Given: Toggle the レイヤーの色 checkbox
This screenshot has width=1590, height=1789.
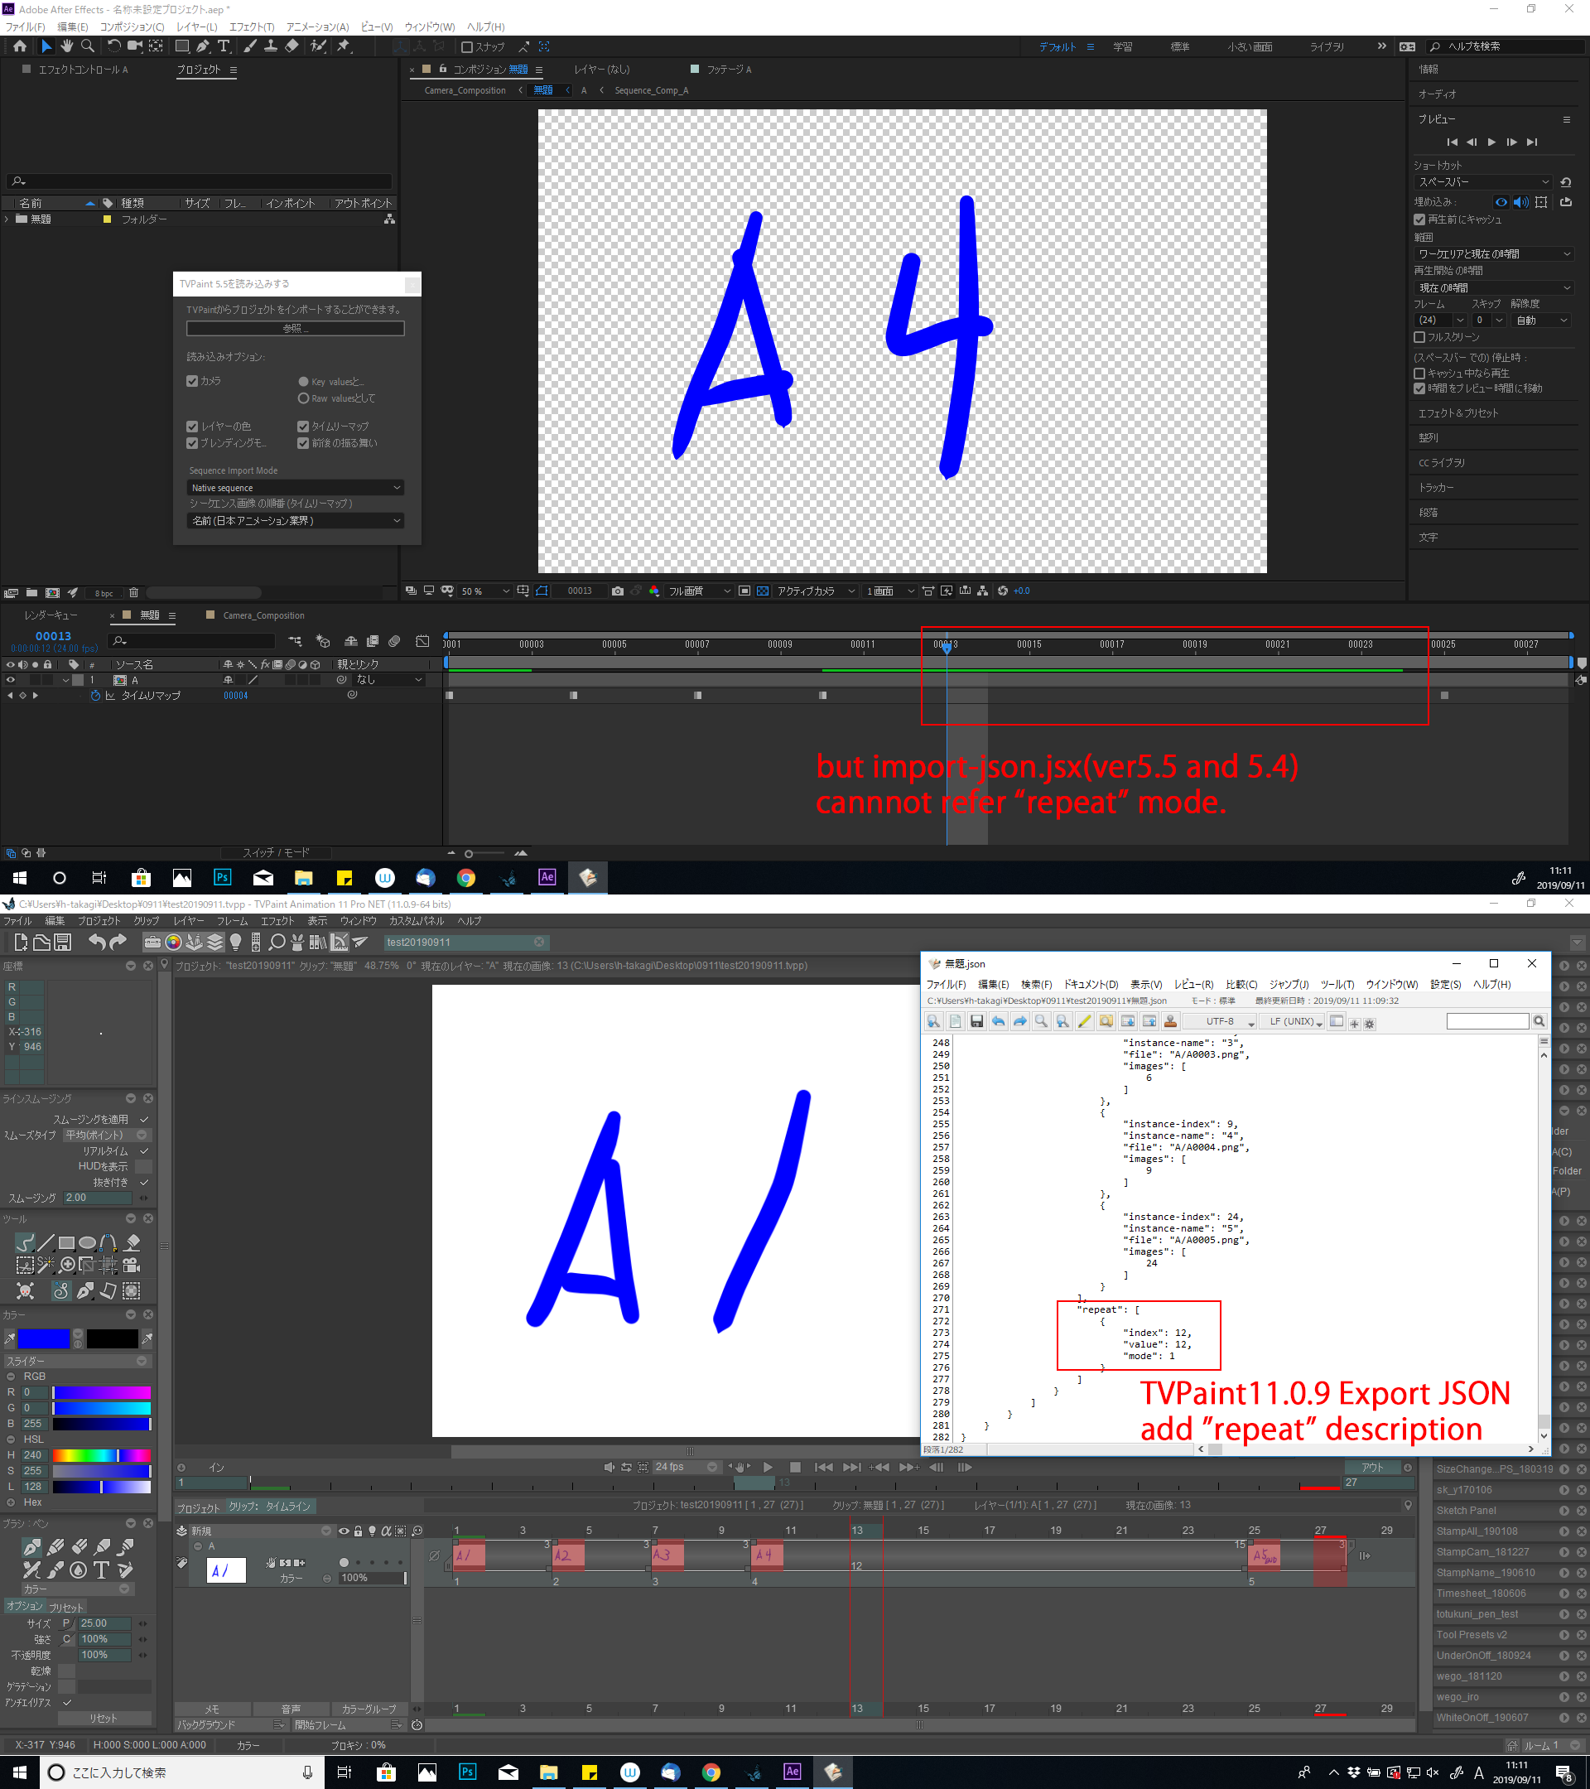Looking at the screenshot, I should 192,427.
